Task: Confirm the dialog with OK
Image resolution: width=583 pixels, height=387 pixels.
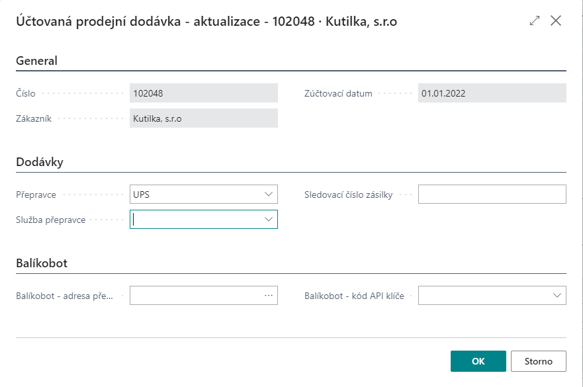Action: click(x=478, y=361)
